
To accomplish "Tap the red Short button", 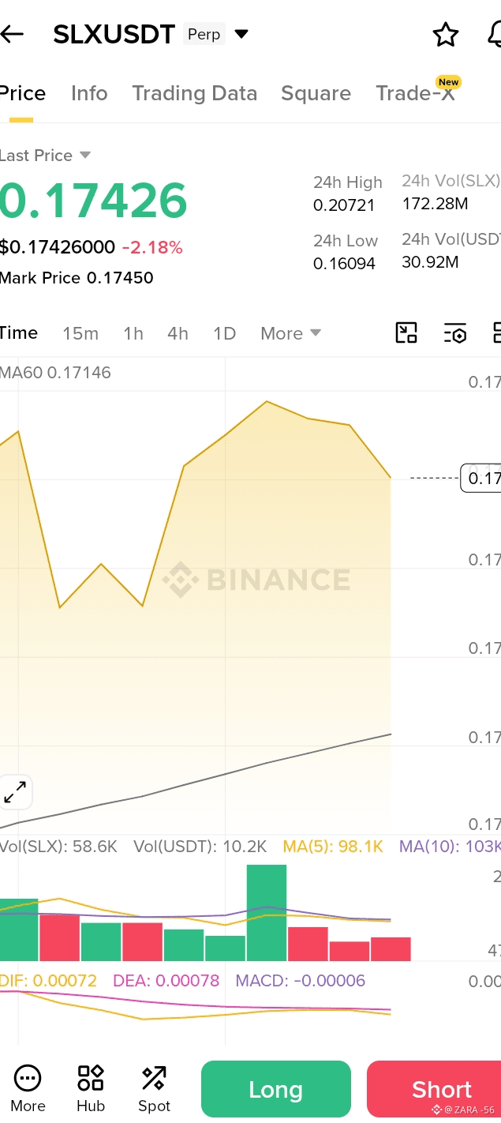I will pyautogui.click(x=434, y=1089).
